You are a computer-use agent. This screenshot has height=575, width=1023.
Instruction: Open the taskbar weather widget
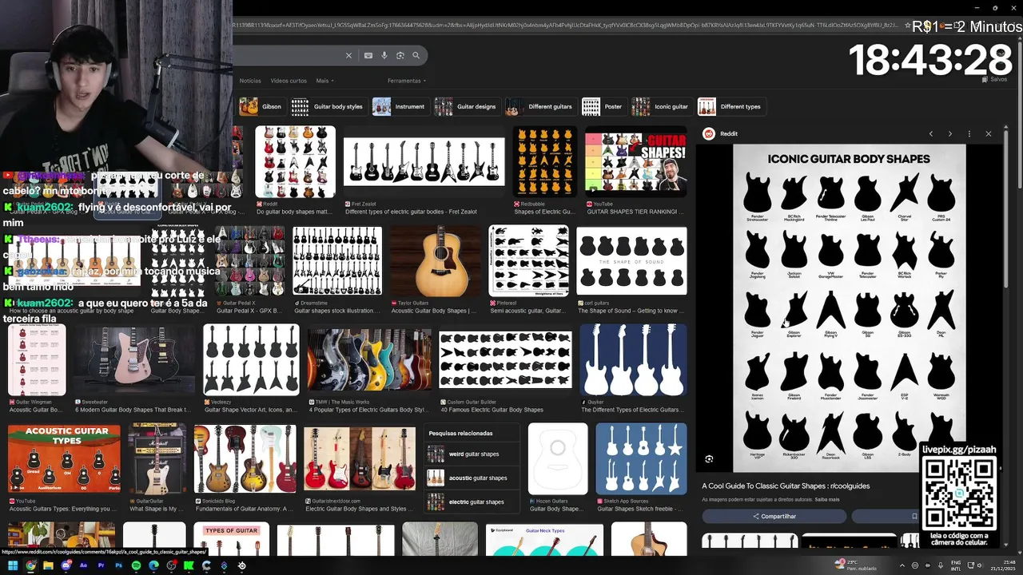click(x=857, y=565)
